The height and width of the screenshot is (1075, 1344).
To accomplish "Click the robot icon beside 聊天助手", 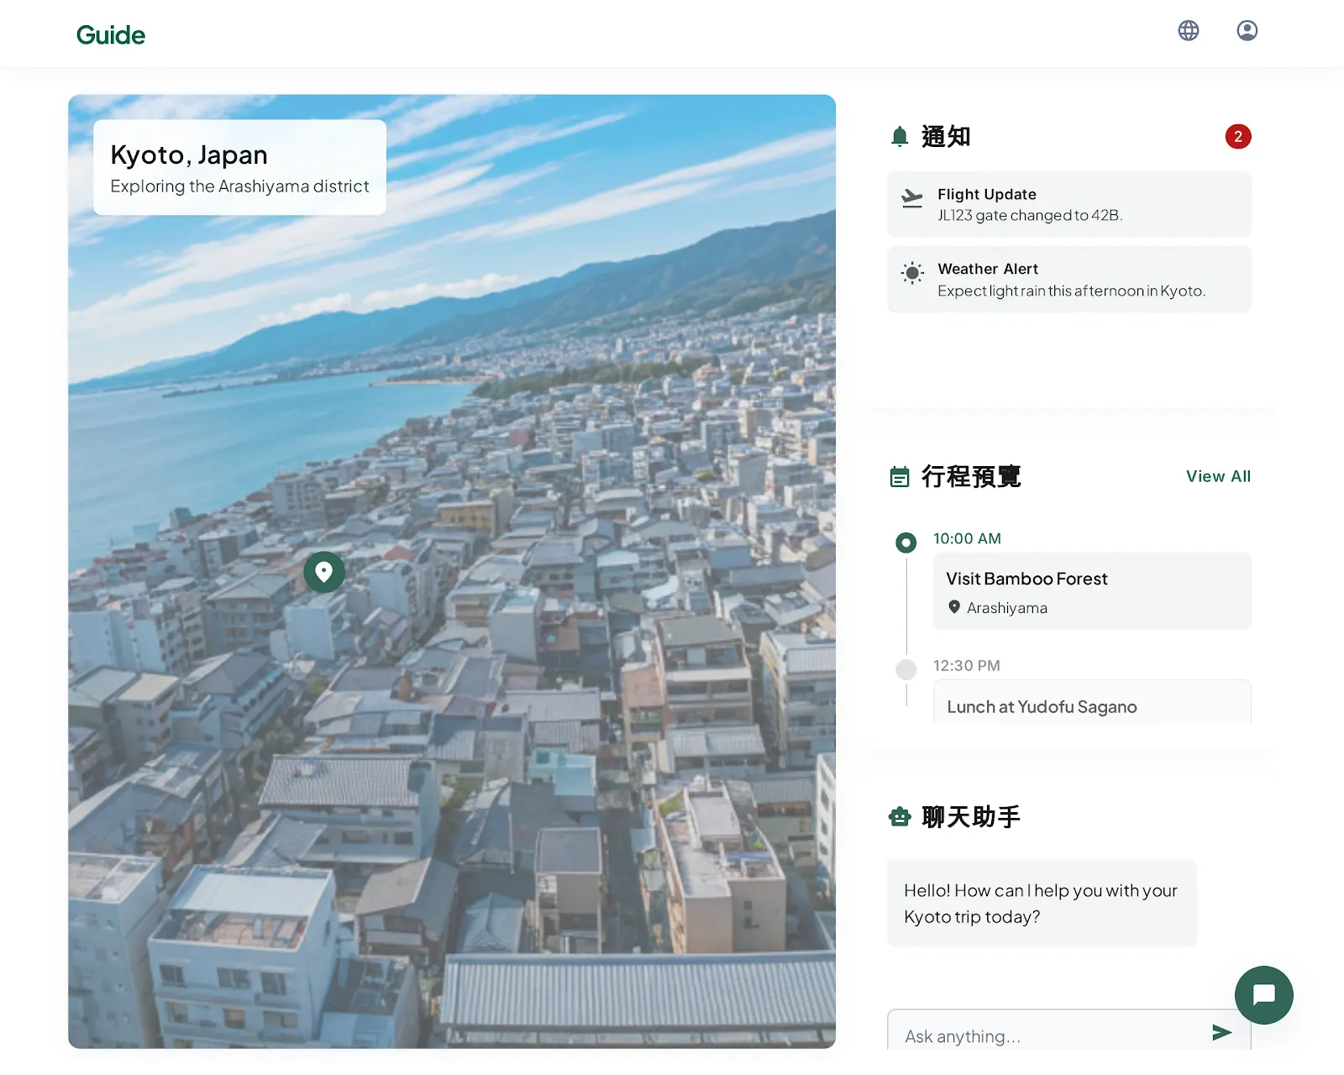I will click(900, 816).
